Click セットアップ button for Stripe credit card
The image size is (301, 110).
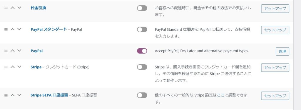[275, 68]
